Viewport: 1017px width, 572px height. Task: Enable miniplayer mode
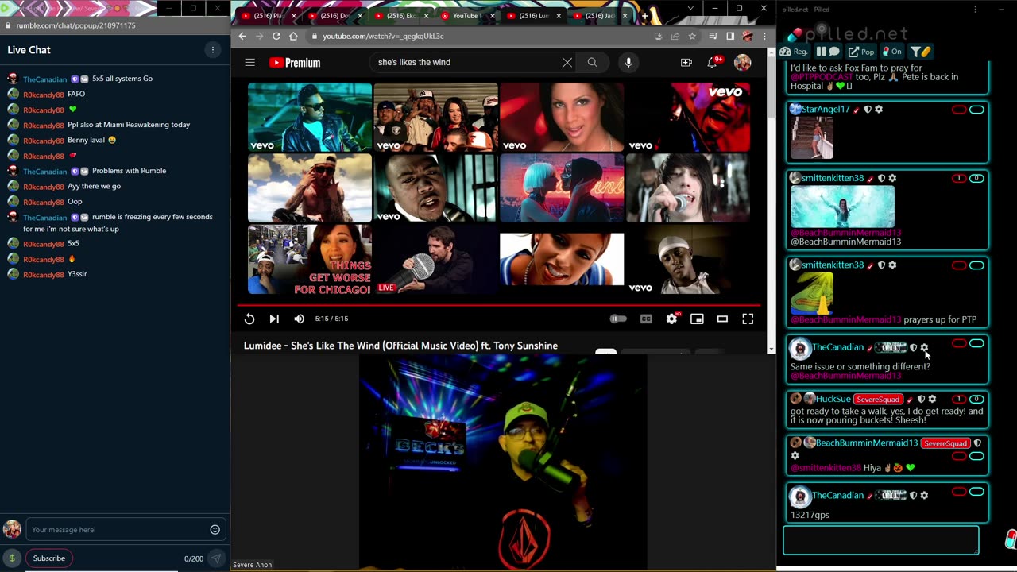pyautogui.click(x=697, y=319)
